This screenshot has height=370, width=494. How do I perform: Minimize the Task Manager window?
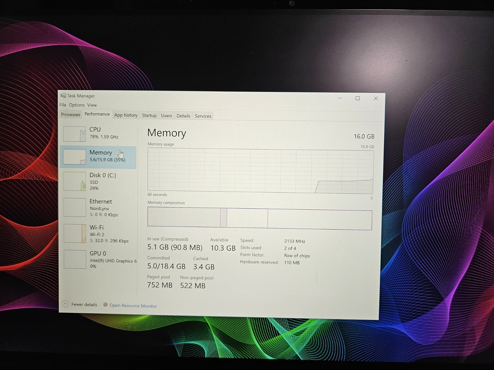340,98
